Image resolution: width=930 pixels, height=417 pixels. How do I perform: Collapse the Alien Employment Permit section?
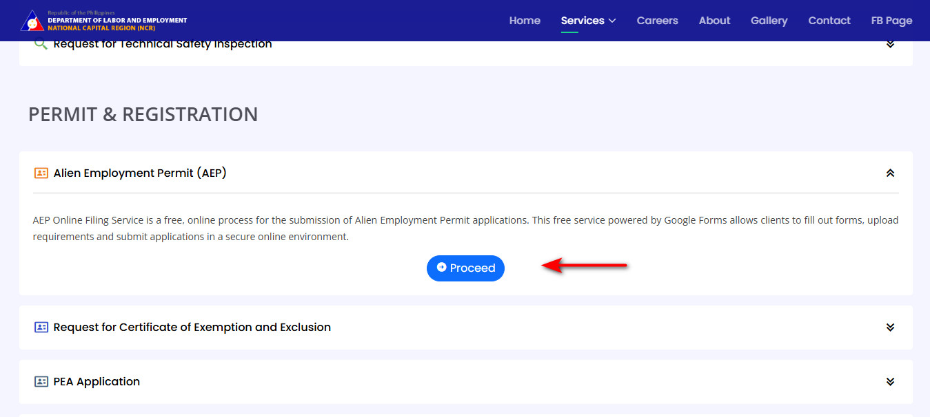pos(890,173)
